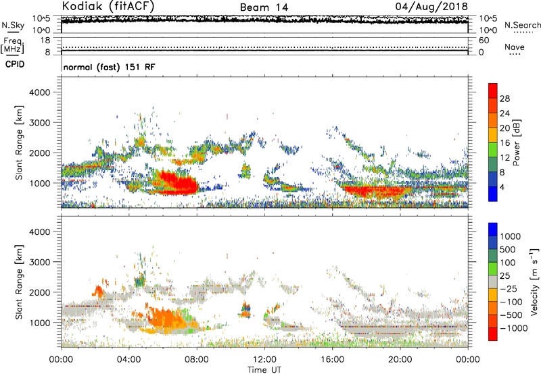Image resolution: width=541 pixels, height=374 pixels.
Task: Click the "Nave" legend label
Action: tap(515, 47)
